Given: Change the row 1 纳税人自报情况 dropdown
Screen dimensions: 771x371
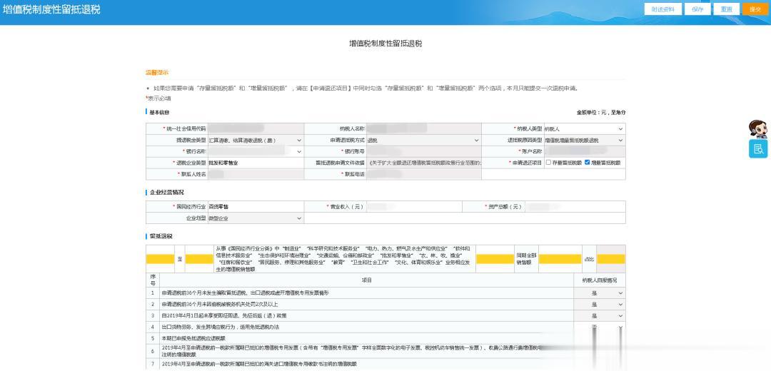Looking at the screenshot, I should coord(600,293).
